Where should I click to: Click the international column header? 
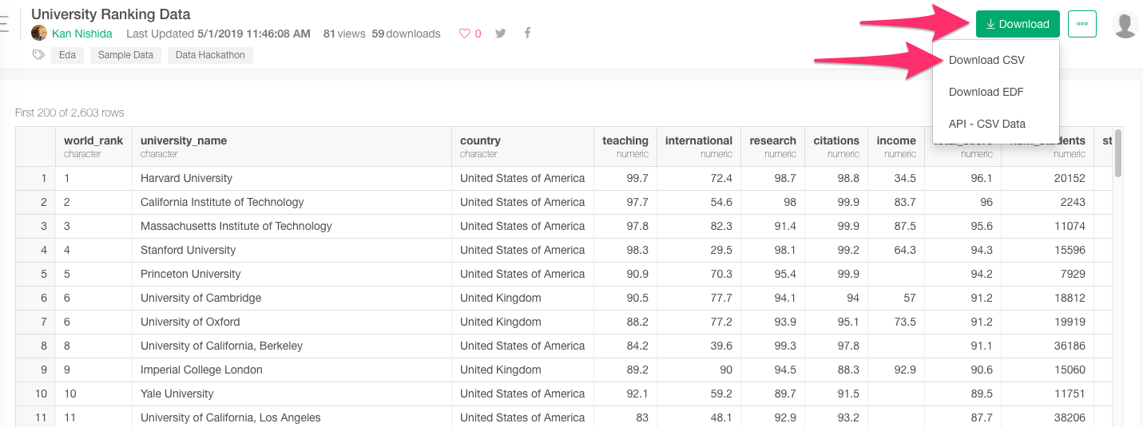(x=699, y=146)
